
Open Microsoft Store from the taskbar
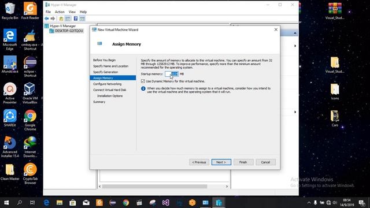coord(73,202)
